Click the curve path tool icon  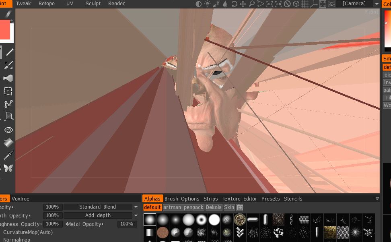[8, 104]
